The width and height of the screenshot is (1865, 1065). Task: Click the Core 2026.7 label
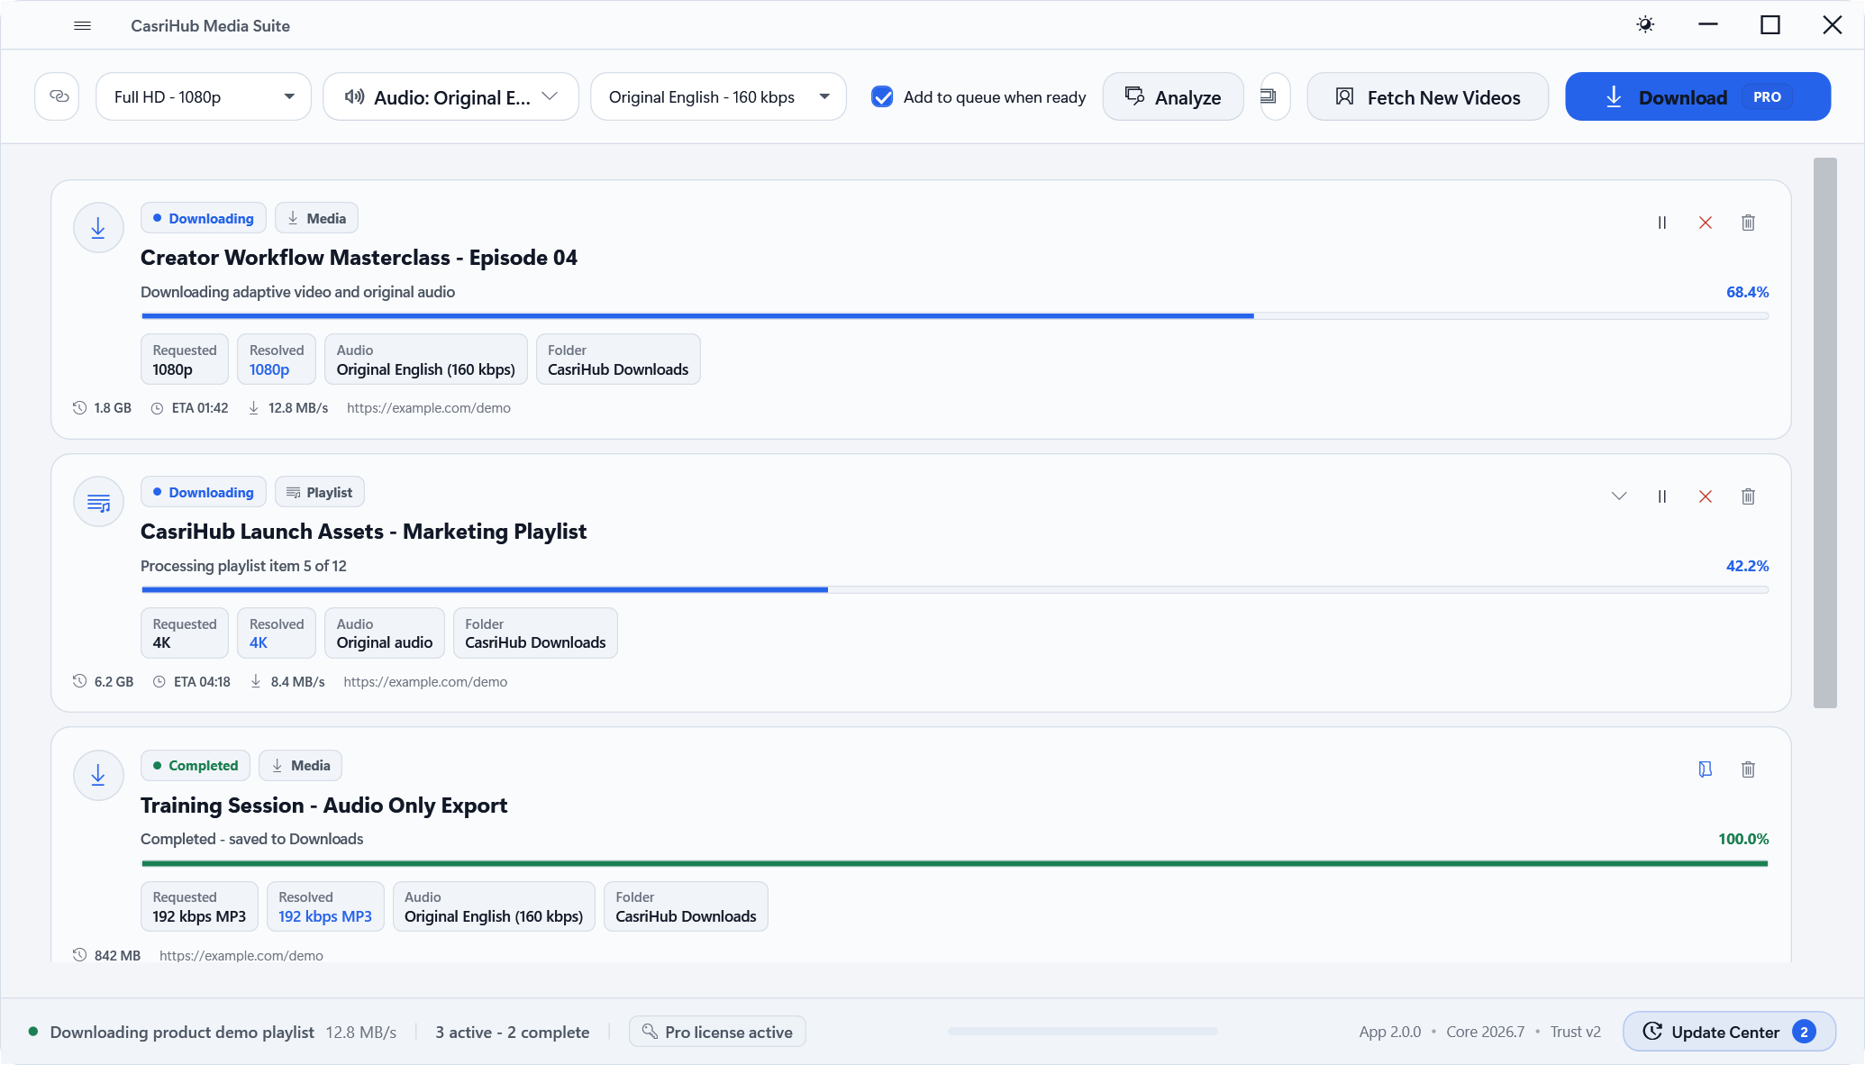[x=1485, y=1033]
